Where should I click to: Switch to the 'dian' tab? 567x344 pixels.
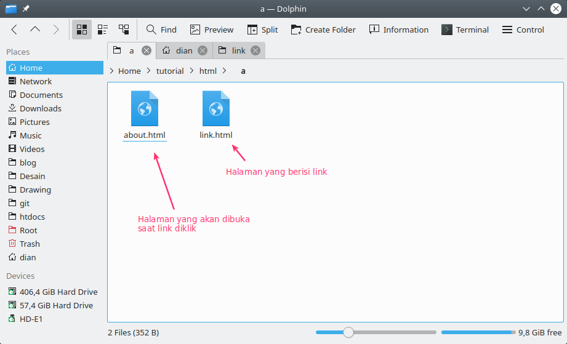tap(184, 50)
